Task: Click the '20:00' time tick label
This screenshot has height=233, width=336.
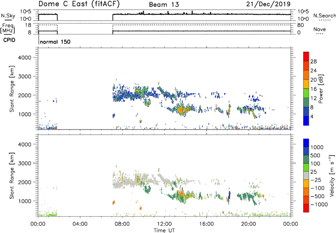Action: click(x=248, y=224)
